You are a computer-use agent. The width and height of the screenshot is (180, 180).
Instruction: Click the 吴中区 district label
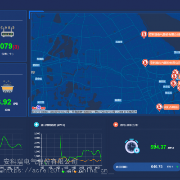point(39,79)
